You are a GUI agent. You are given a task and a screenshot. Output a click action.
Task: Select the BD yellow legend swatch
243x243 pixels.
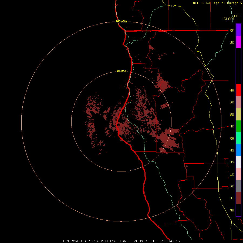[x=238, y=114]
